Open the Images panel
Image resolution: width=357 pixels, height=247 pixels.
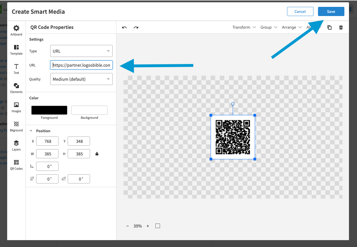(x=16, y=107)
